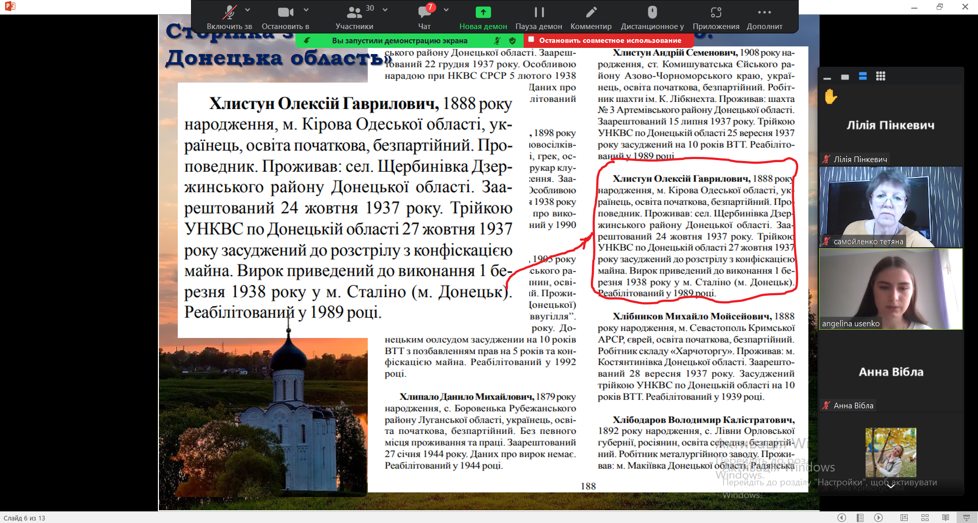Pause screen share with Пауза демон

click(539, 17)
